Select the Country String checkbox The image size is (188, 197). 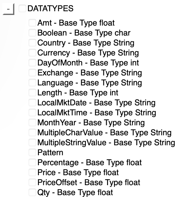[32, 43]
